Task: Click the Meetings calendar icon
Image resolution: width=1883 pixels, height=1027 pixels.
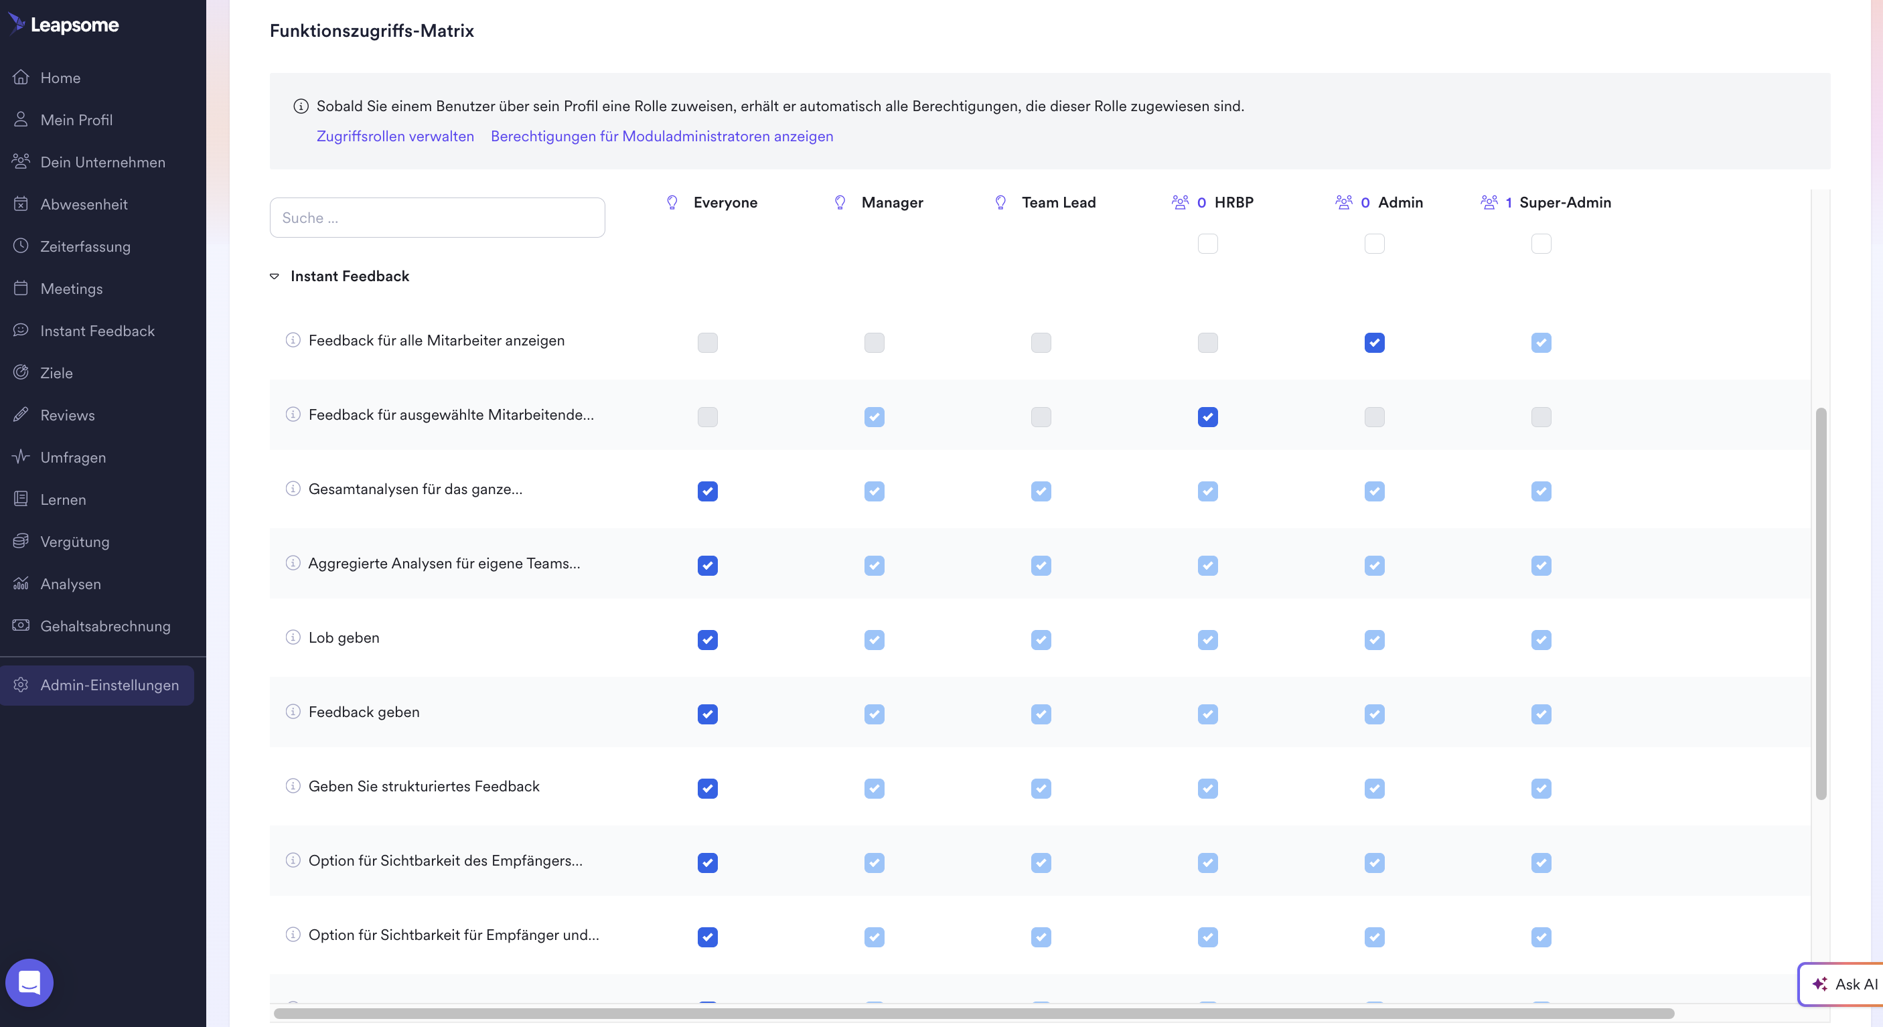Action: coord(21,288)
